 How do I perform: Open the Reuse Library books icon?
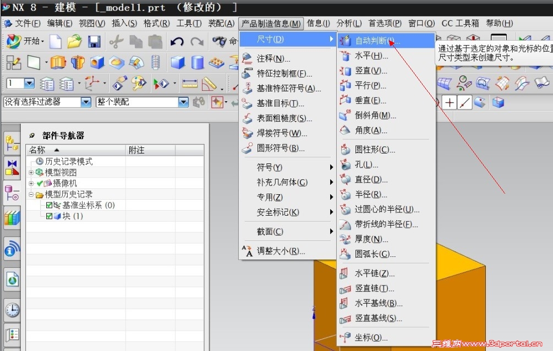coord(12,218)
